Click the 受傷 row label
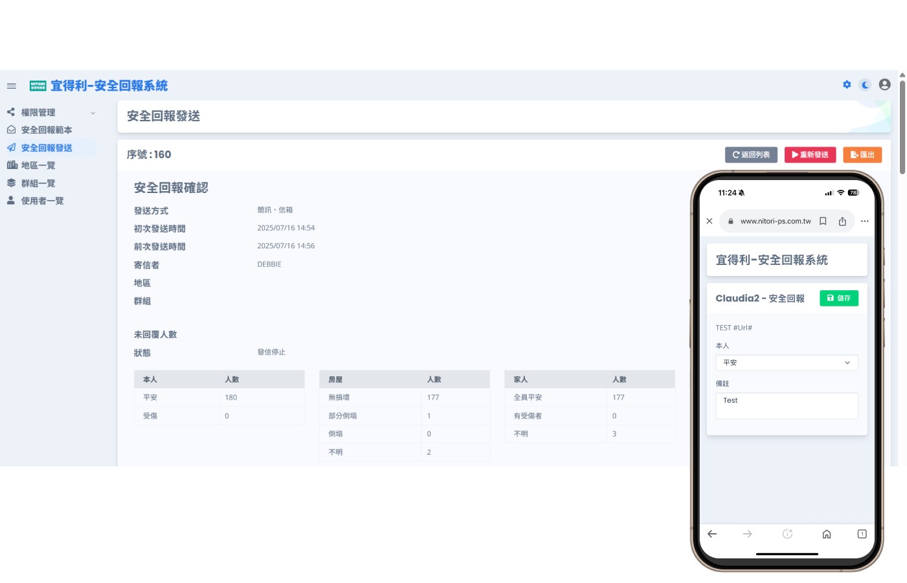 [x=150, y=416]
